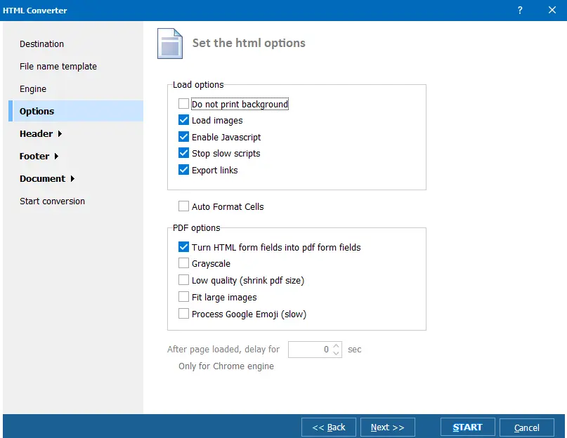Toggle Turn HTML form fields into pdf form fields

183,247
